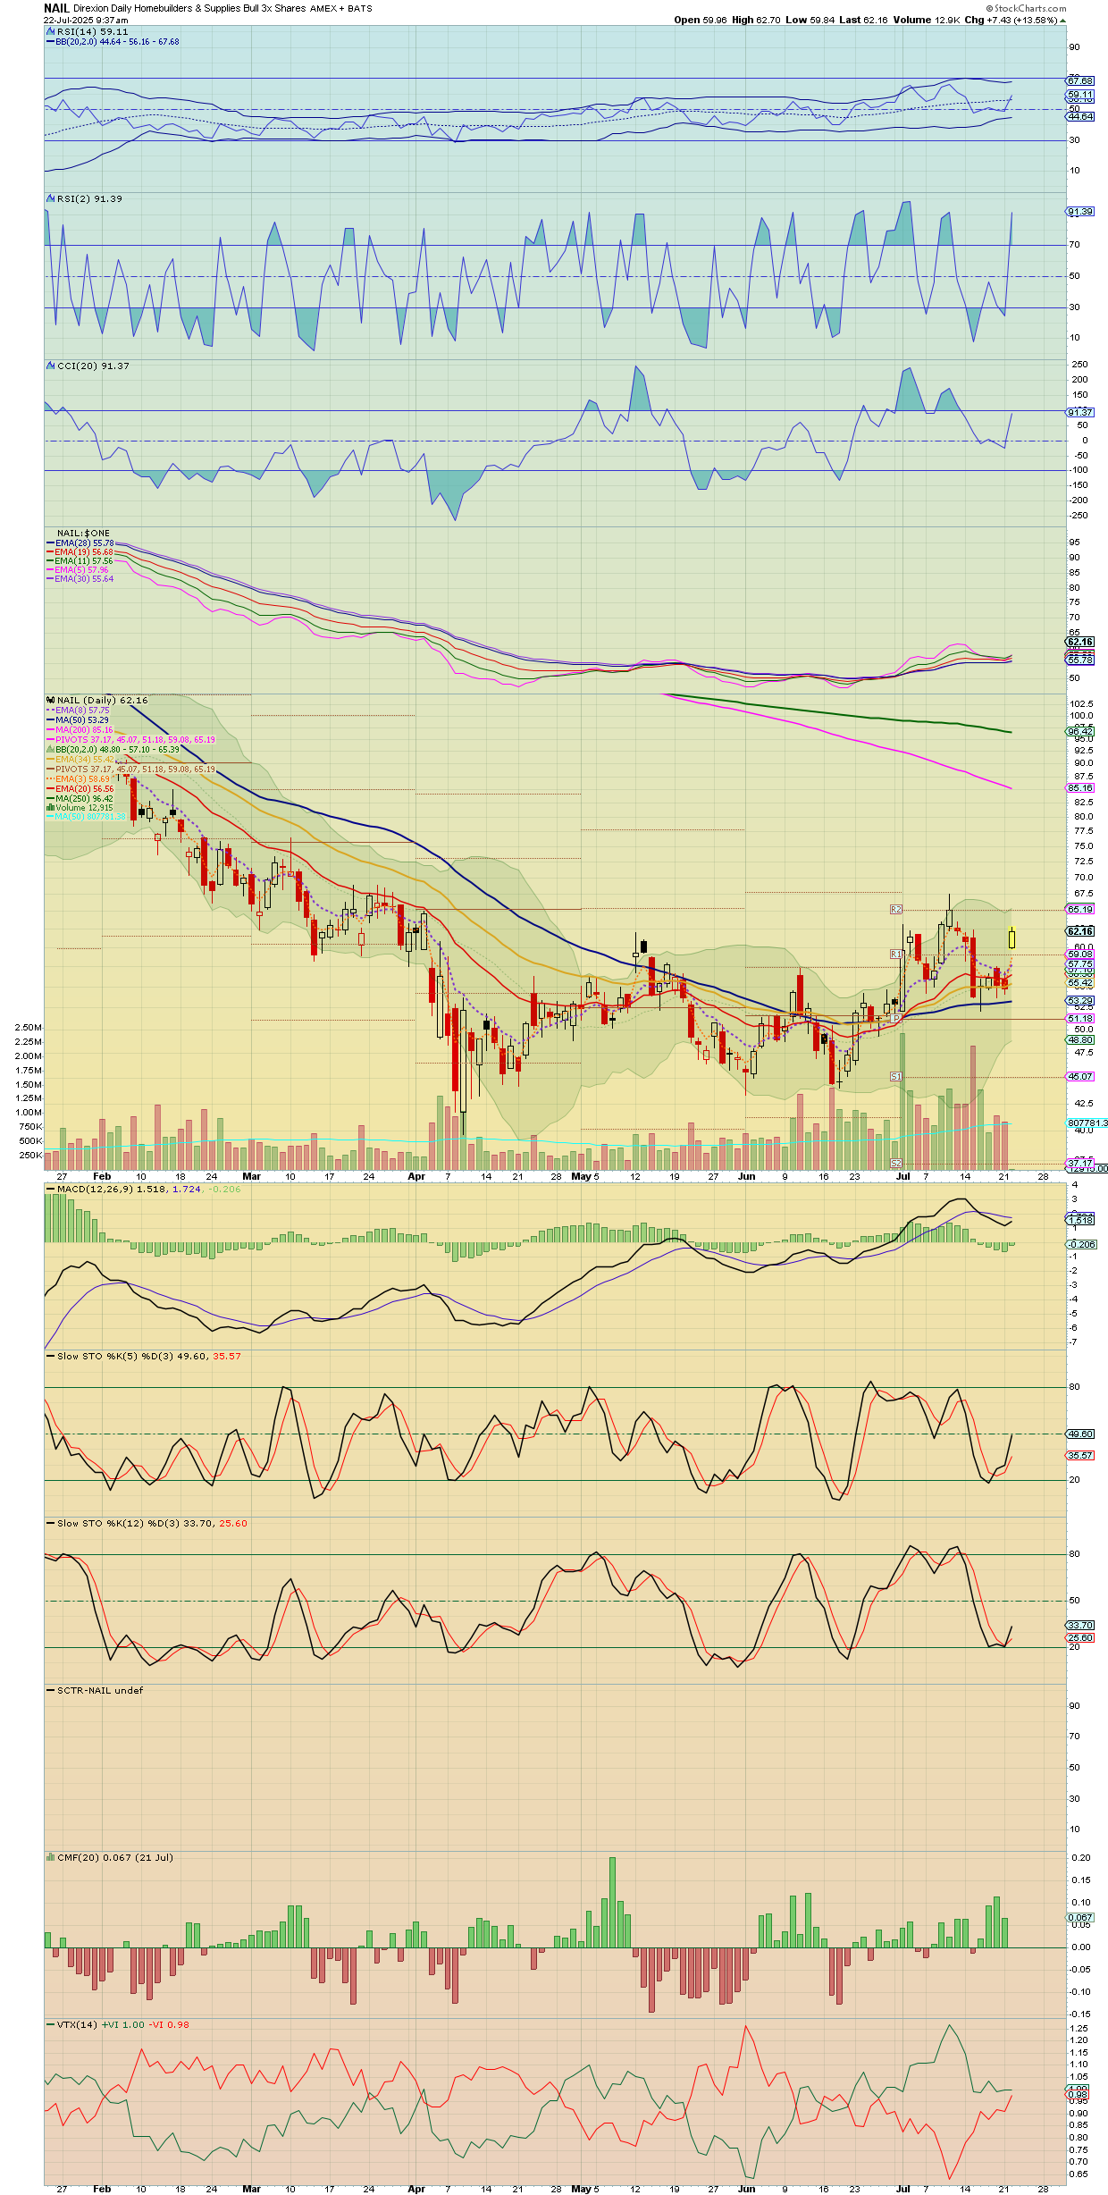The width and height of the screenshot is (1108, 2195).
Task: Click the 45.07 pivot value tag on the price axis
Action: coord(1080,1076)
